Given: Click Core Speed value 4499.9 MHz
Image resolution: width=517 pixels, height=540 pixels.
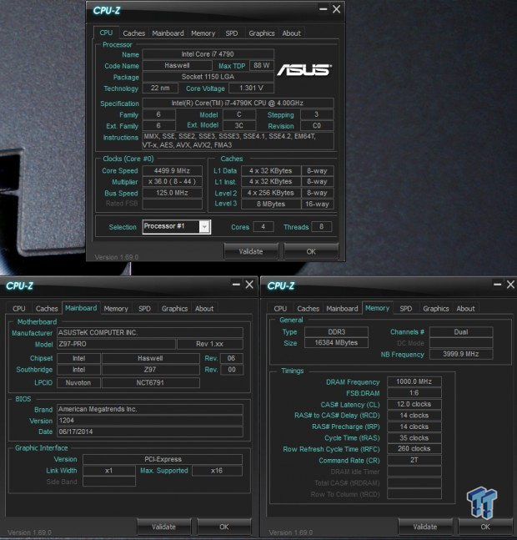Looking at the screenshot, I should click(x=172, y=171).
